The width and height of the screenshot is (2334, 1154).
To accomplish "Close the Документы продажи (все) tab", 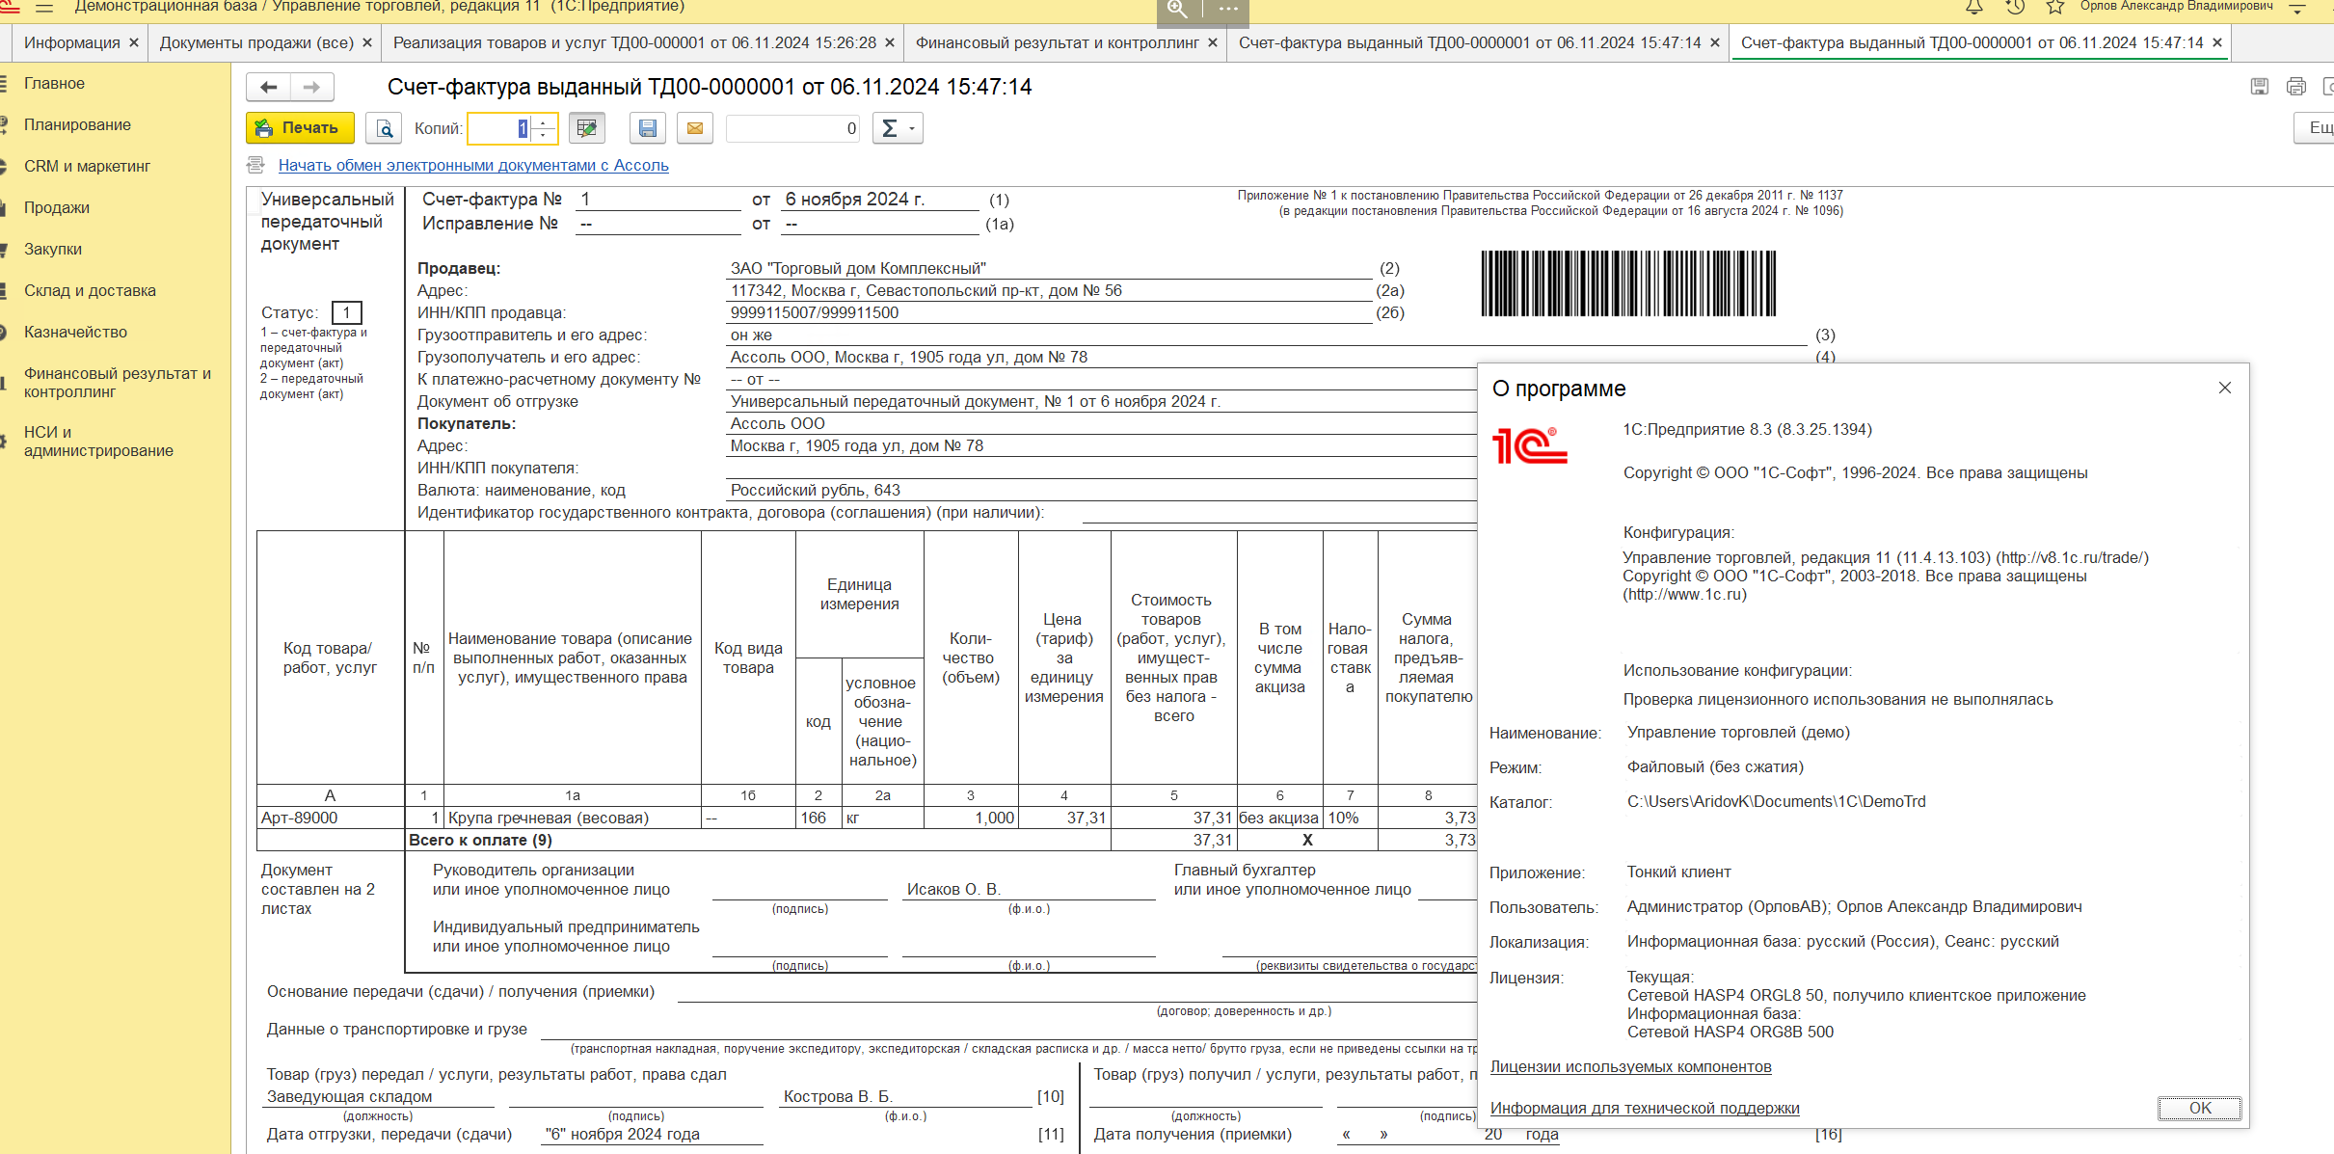I will click(x=367, y=43).
